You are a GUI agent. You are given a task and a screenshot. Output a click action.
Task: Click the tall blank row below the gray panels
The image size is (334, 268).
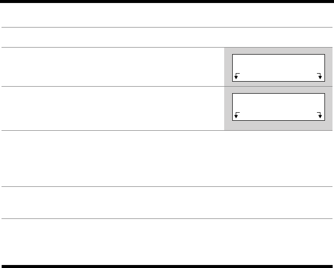point(167,158)
